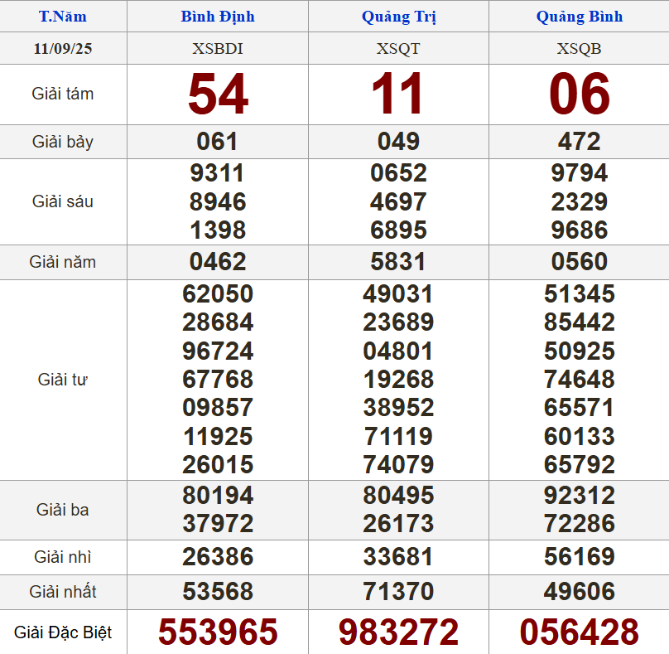669x654 pixels.
Task: Select the XSBDI code cell
Action: click(218, 49)
